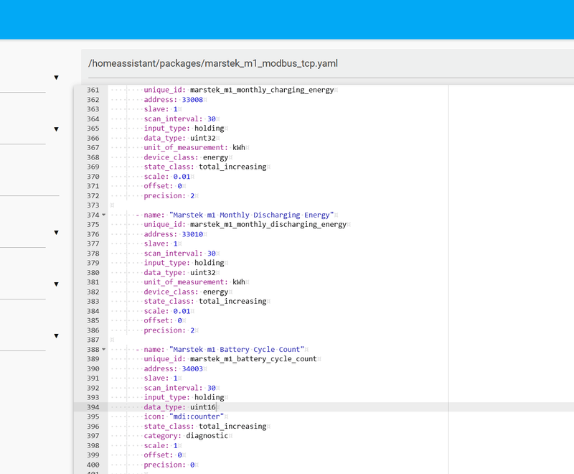Click the category diagnostic value
This screenshot has height=474, width=574.
207,436
